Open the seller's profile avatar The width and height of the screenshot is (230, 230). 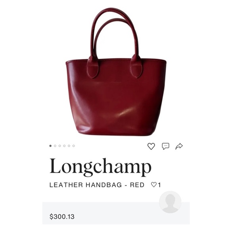click(x=170, y=202)
